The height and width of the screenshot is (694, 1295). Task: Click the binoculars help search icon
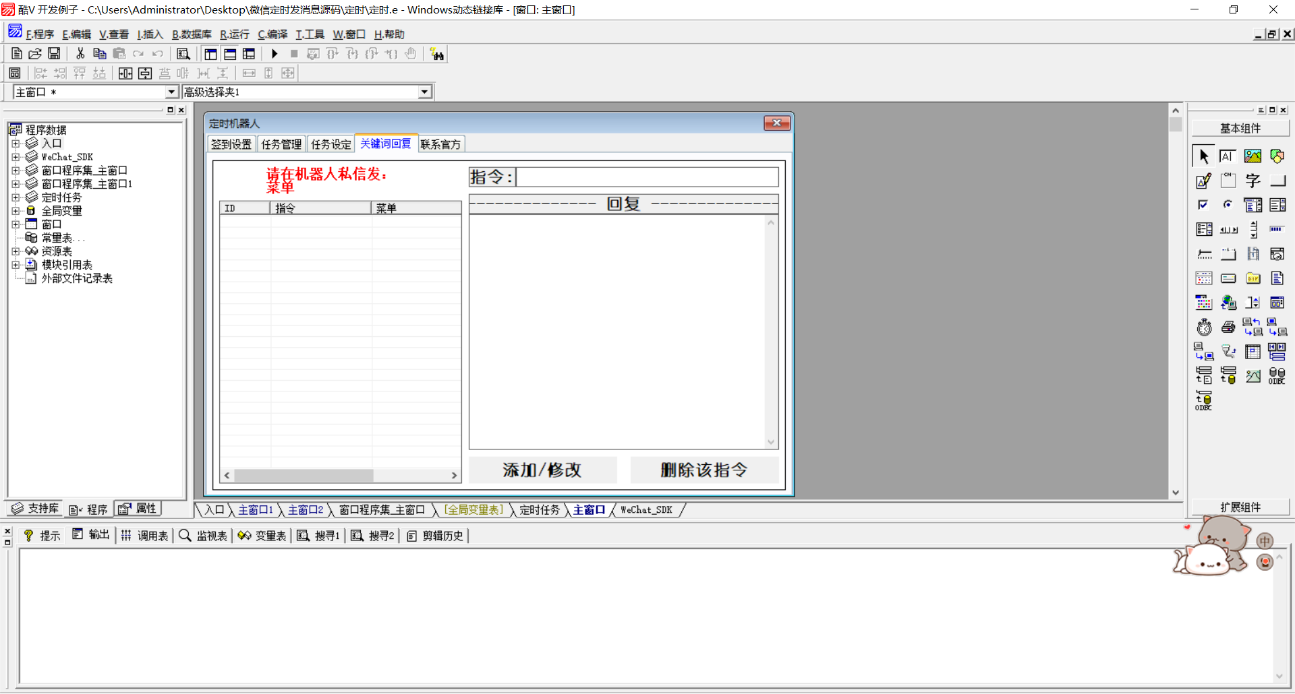point(437,55)
